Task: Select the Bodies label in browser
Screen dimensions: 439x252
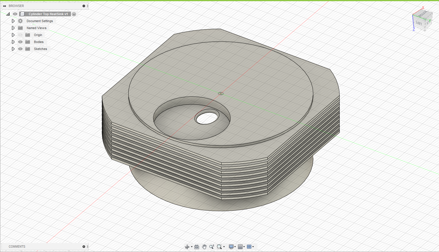Action: click(39, 42)
